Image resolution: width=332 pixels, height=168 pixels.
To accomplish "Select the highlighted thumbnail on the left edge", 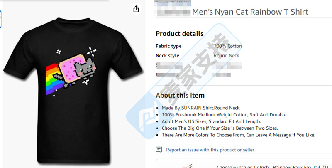I will (x=1, y=20).
